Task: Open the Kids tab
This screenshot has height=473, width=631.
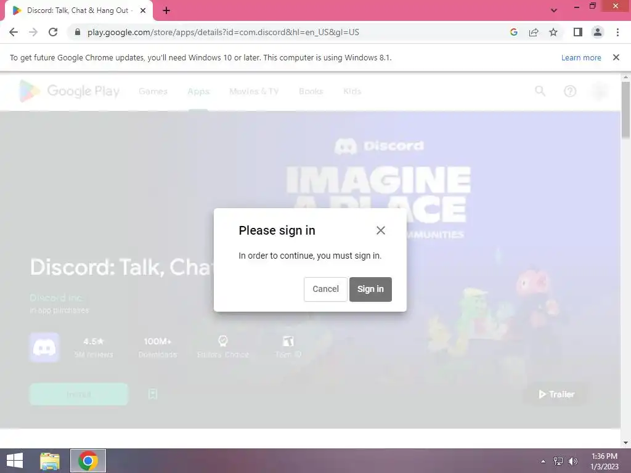Action: pos(352,91)
